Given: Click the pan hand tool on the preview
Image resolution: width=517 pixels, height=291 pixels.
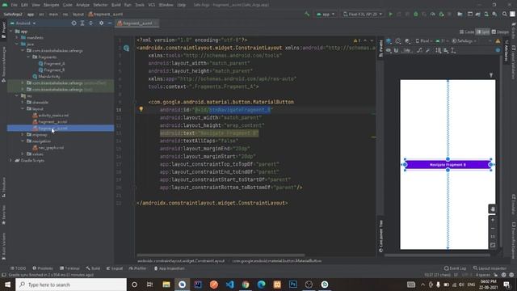Looking at the screenshot, I should coord(492,209).
